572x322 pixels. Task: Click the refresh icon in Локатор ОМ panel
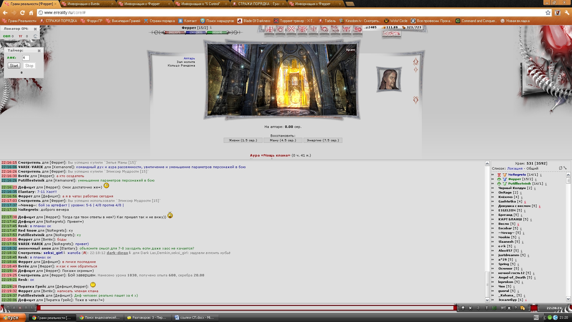35,36
